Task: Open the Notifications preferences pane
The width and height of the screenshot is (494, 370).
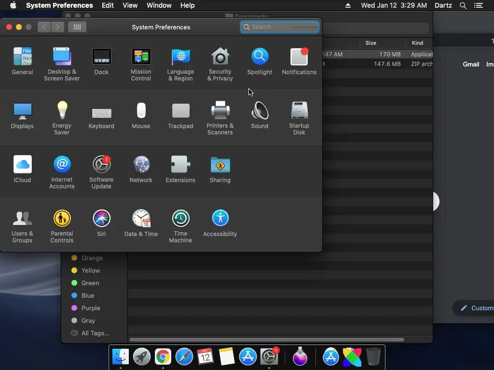Action: pos(299,61)
